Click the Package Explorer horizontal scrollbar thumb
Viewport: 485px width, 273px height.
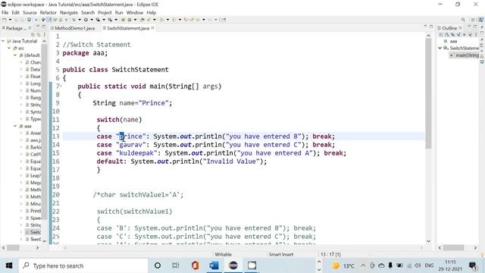[x=13, y=248]
